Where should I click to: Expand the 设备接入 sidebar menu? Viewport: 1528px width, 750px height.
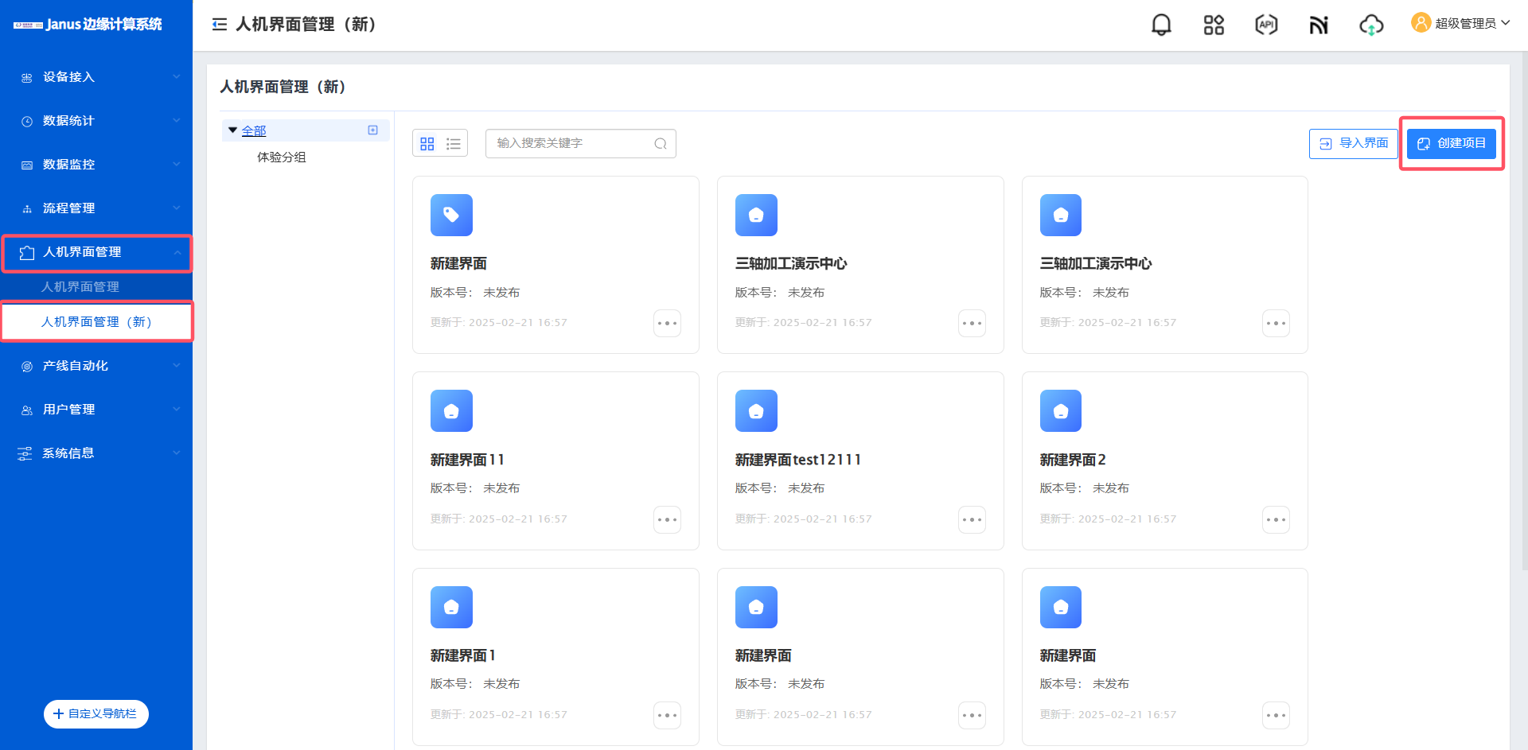[95, 77]
